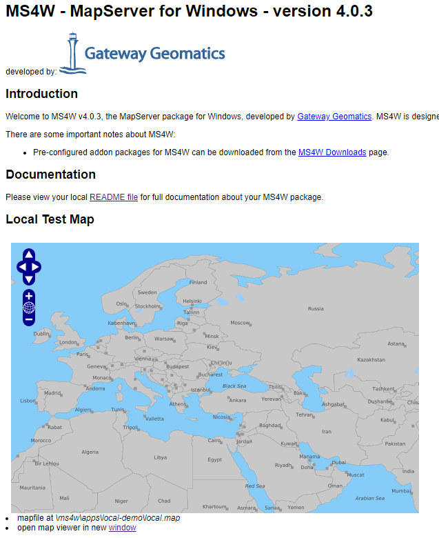Screen dimensions: 439x538
Task: Click Stockholm on the map
Action: [148, 306]
